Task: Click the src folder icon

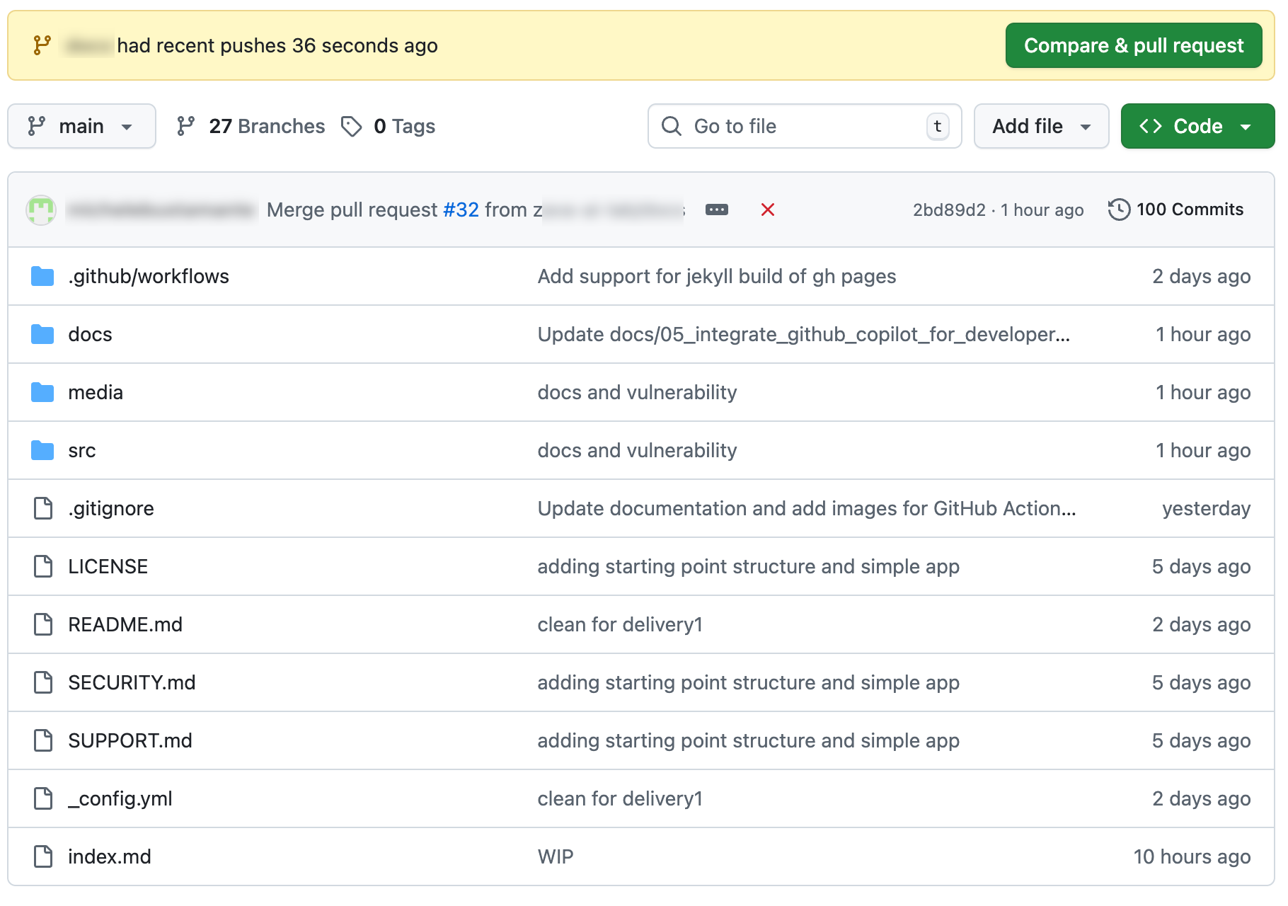Action: pos(42,450)
